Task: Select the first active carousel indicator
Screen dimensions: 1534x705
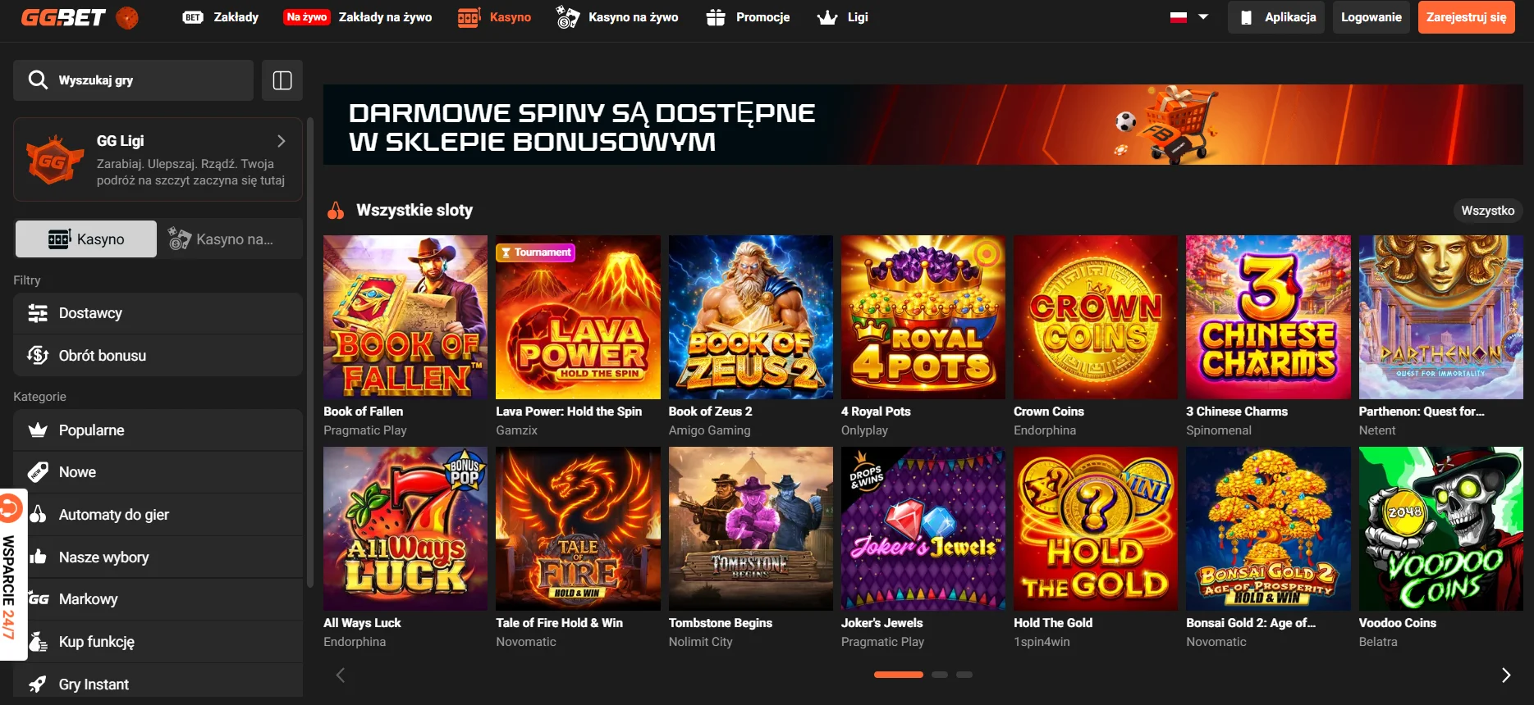Action: click(x=899, y=675)
